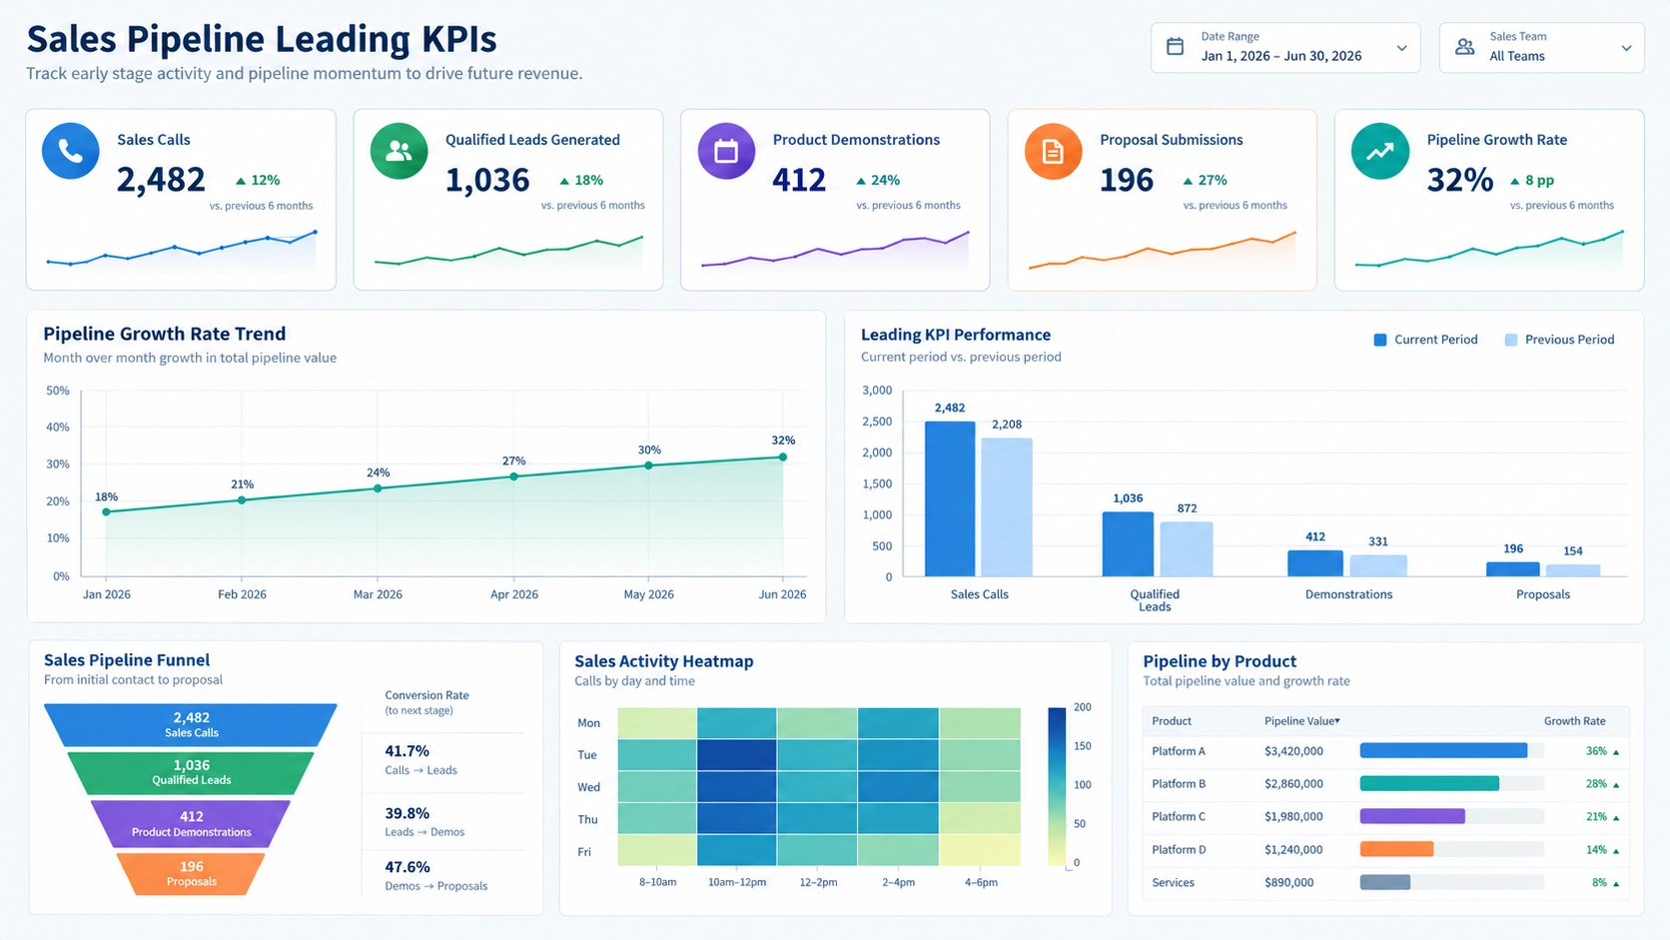Click the green up triangle beside Platform A 36%

tap(1616, 752)
